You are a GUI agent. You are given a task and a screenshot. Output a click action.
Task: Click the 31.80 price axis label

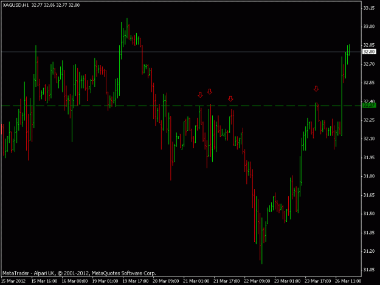tap(369, 176)
